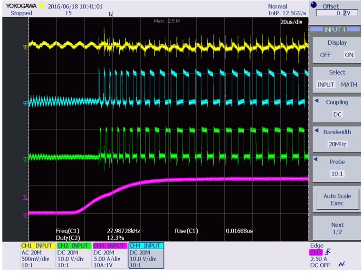The width and height of the screenshot is (363, 274).
Task: Expand the Bandwidth 20MHz options
Action: coord(337,144)
